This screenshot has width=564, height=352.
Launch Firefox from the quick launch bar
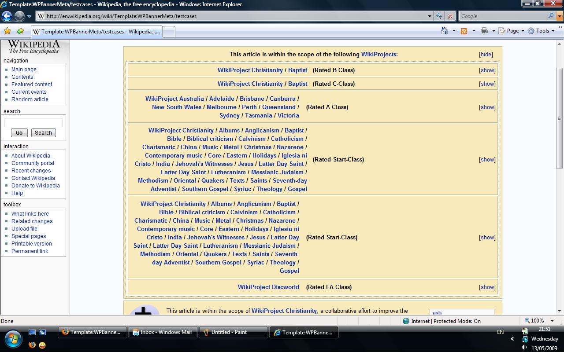click(x=32, y=345)
